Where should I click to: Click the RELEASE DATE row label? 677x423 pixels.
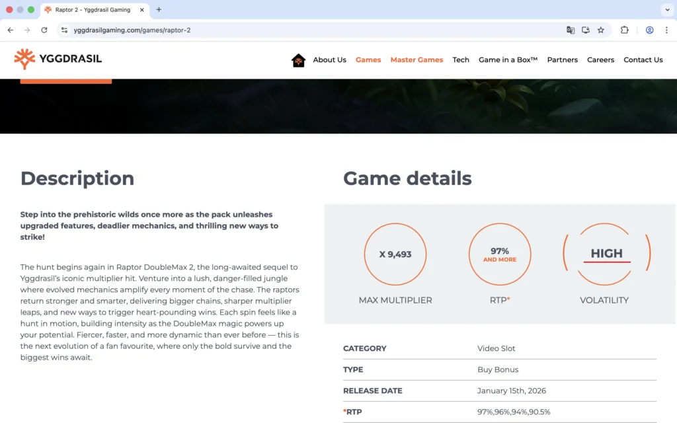click(373, 391)
